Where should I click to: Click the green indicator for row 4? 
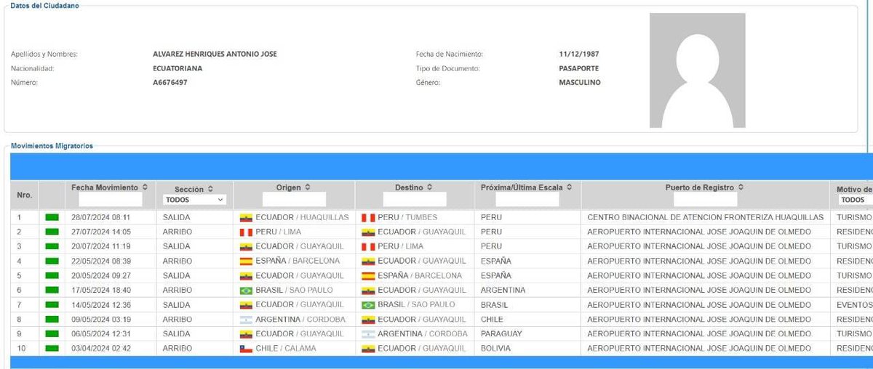click(52, 261)
